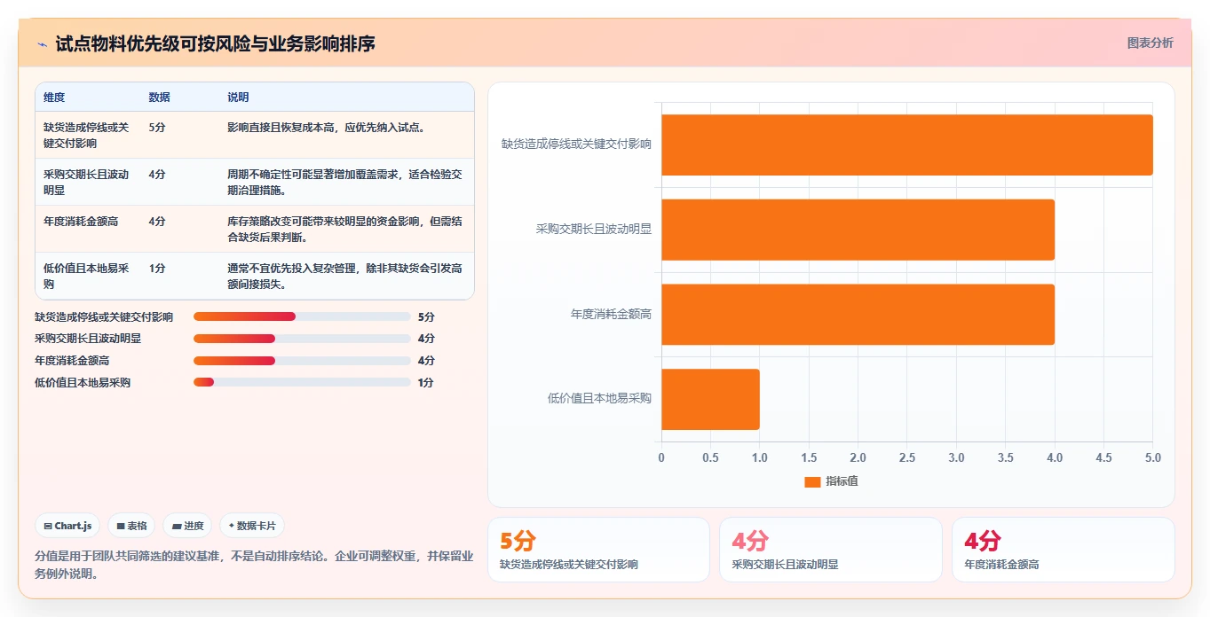The height and width of the screenshot is (617, 1210).
Task: Click the progress bar for 缺货造成停线或关键交付影响
Action: [x=302, y=316]
